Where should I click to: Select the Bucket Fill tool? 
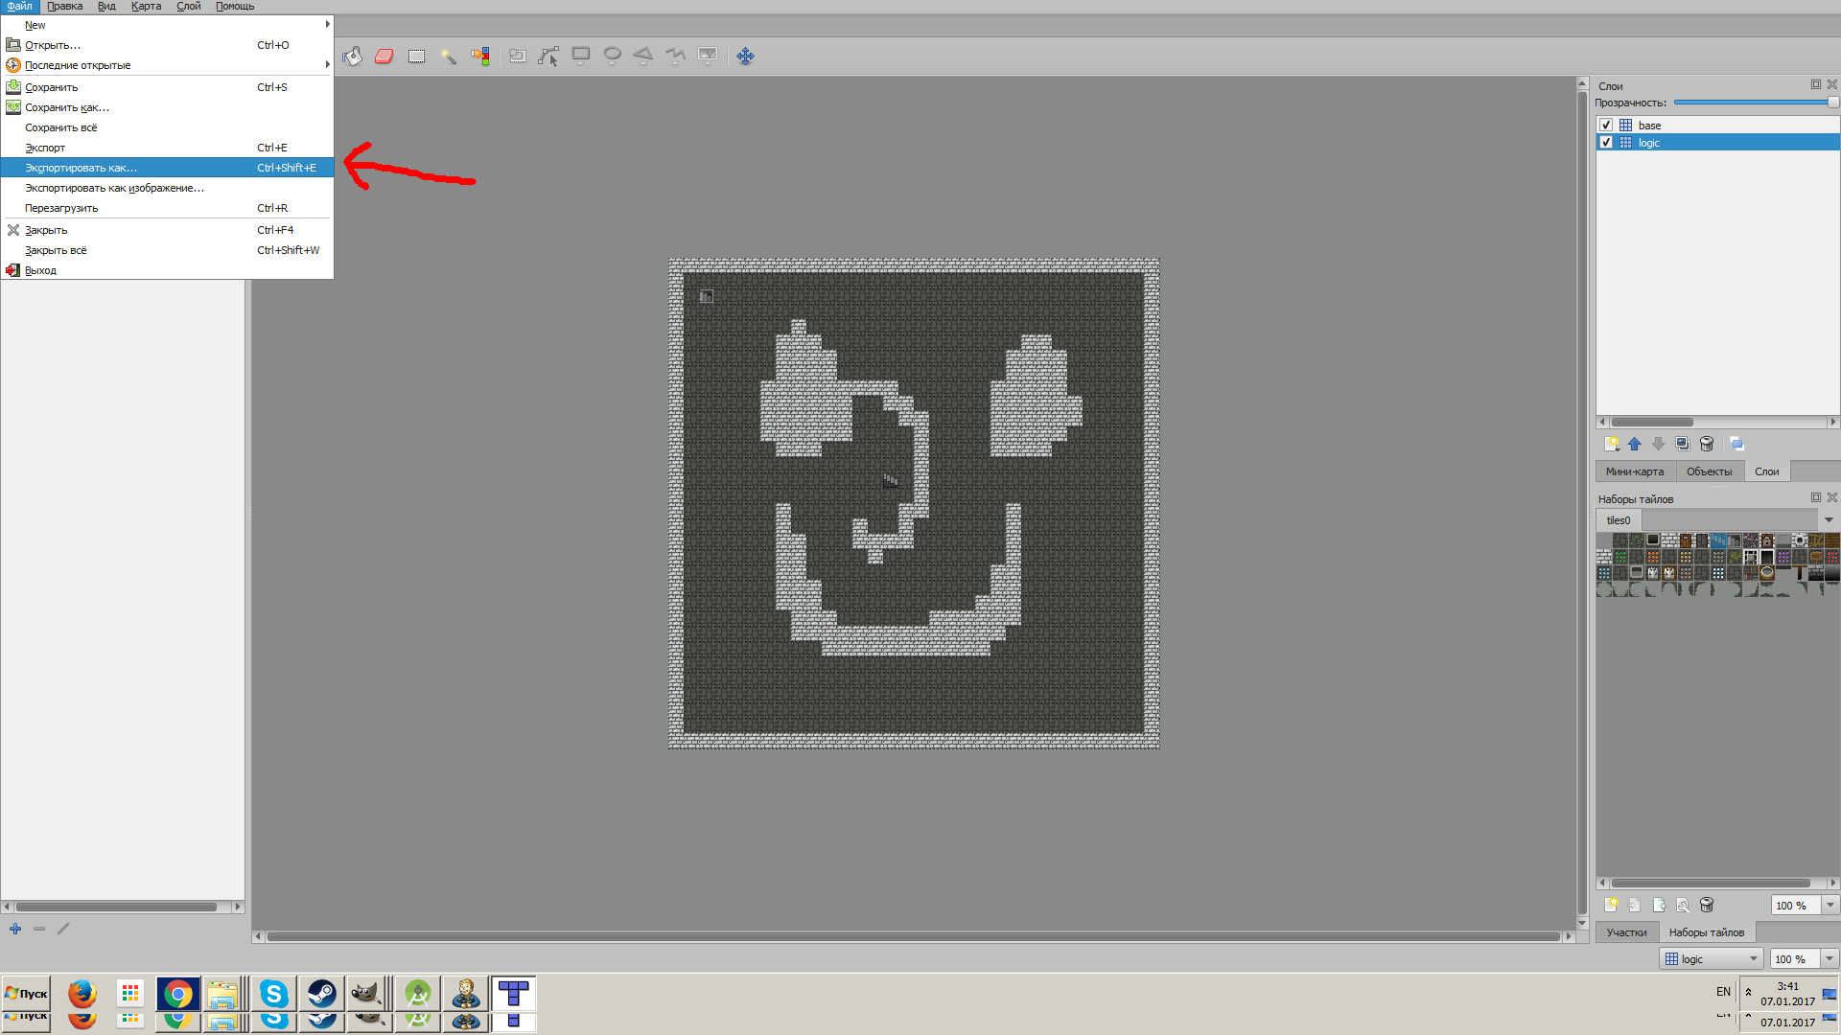(x=353, y=57)
